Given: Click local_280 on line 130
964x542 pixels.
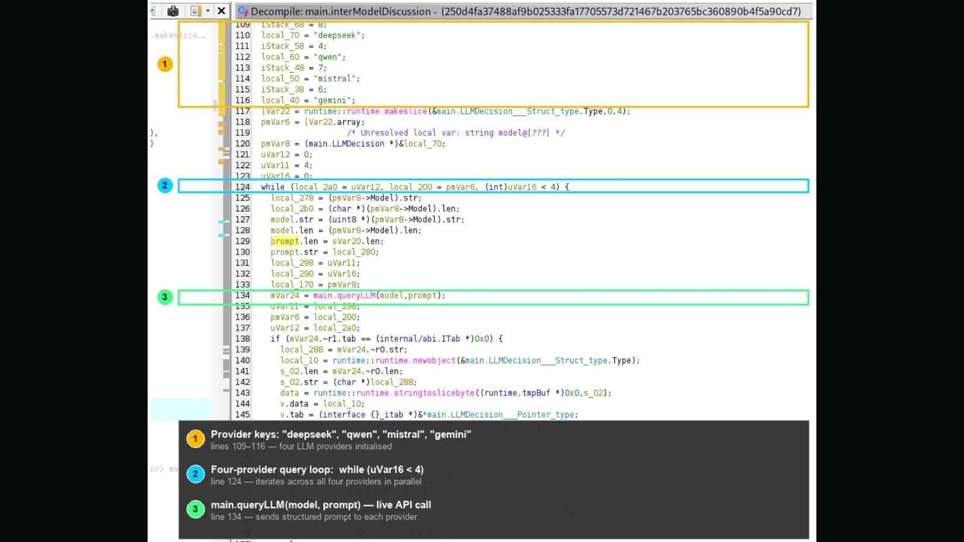Looking at the screenshot, I should pos(354,252).
